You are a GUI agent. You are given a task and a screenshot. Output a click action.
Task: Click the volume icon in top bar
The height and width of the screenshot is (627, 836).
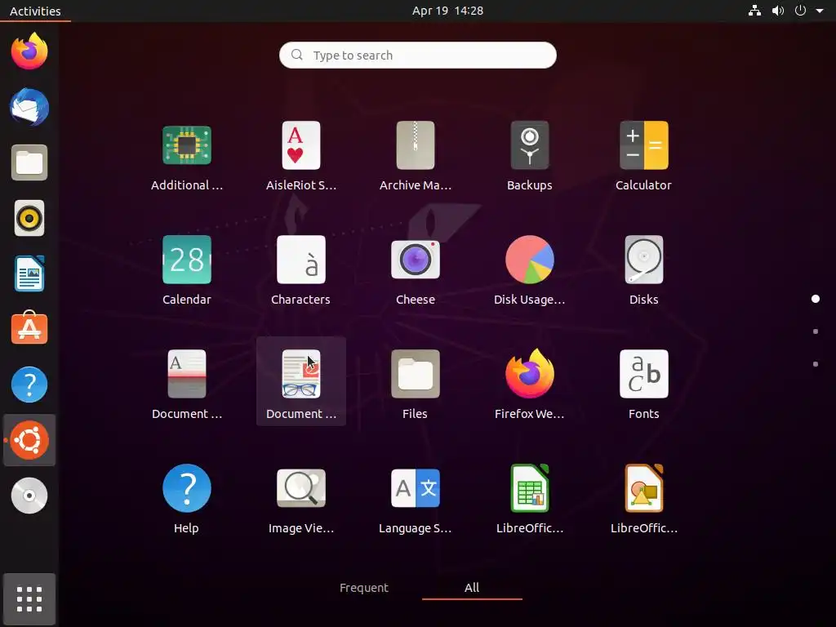(778, 11)
